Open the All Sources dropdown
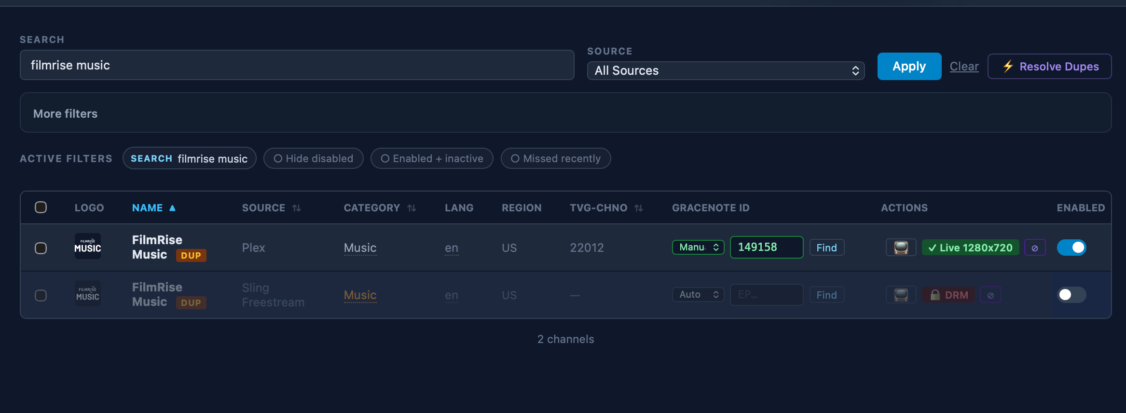 [726, 70]
